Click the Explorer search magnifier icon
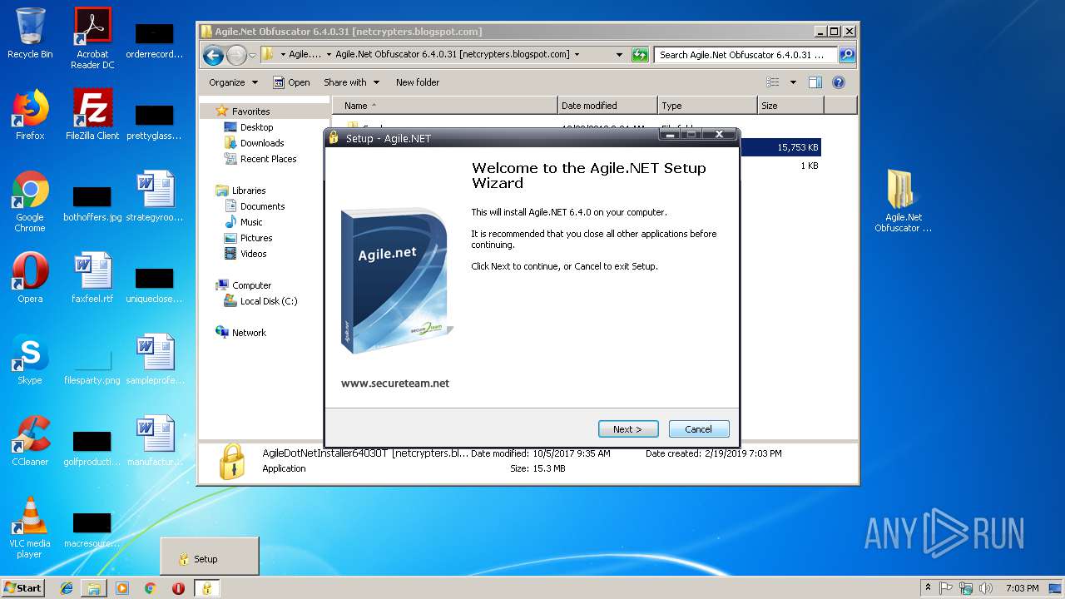 (x=846, y=55)
